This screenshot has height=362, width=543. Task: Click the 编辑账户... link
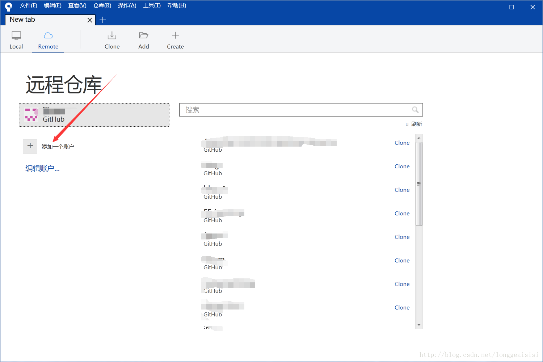click(42, 168)
